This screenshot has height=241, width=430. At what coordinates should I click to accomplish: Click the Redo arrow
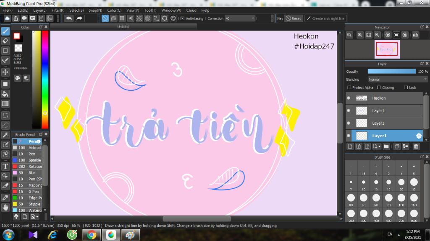click(x=79, y=18)
